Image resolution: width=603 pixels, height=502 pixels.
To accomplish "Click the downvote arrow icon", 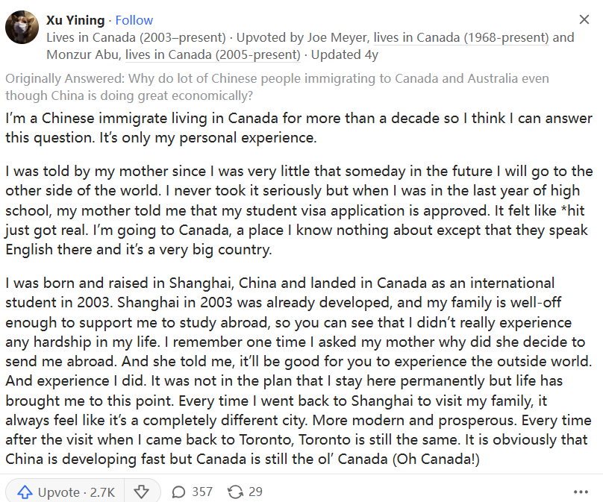I will pyautogui.click(x=141, y=492).
